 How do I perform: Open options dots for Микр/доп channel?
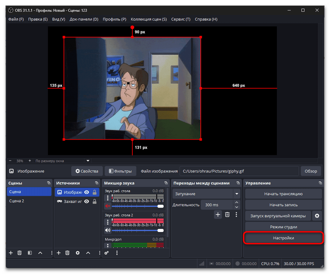pos(108,246)
